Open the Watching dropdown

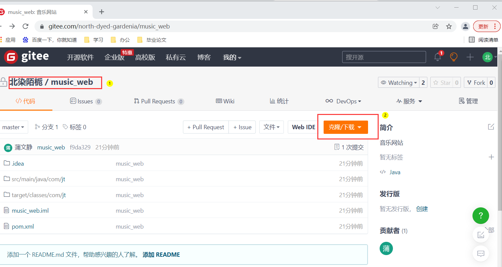point(399,82)
